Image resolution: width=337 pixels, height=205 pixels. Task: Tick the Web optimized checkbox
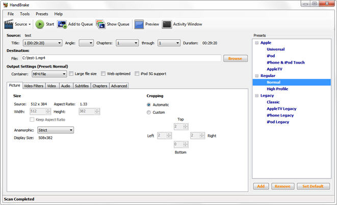(x=103, y=74)
